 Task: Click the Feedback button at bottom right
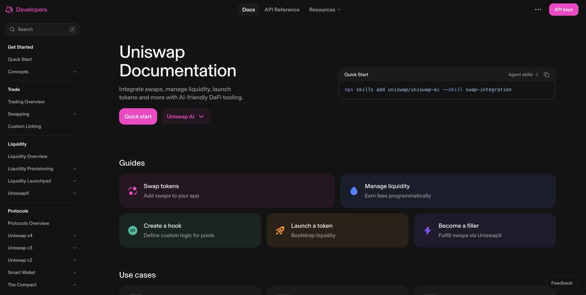(562, 283)
